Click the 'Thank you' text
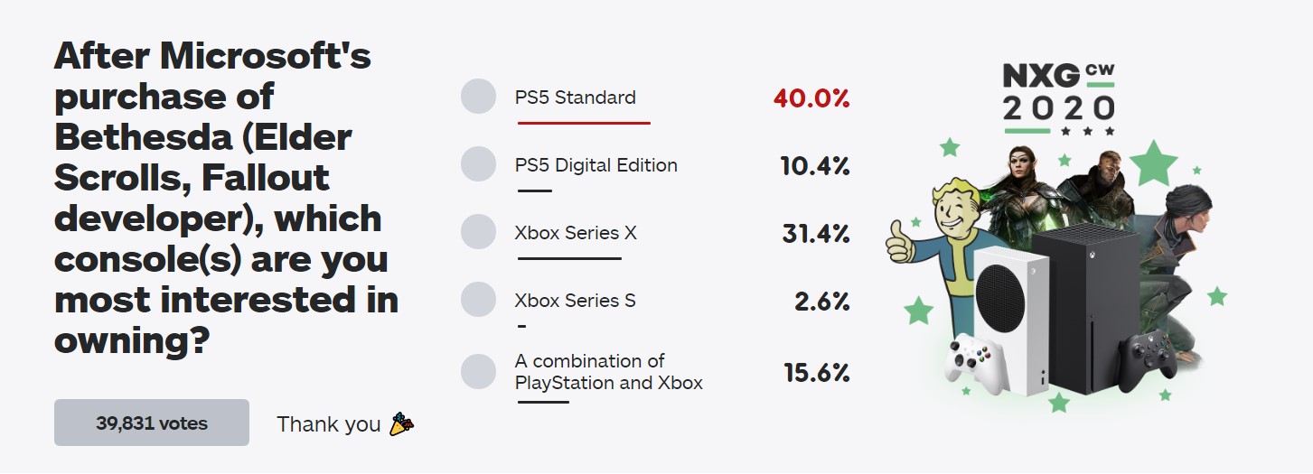 click(x=329, y=423)
